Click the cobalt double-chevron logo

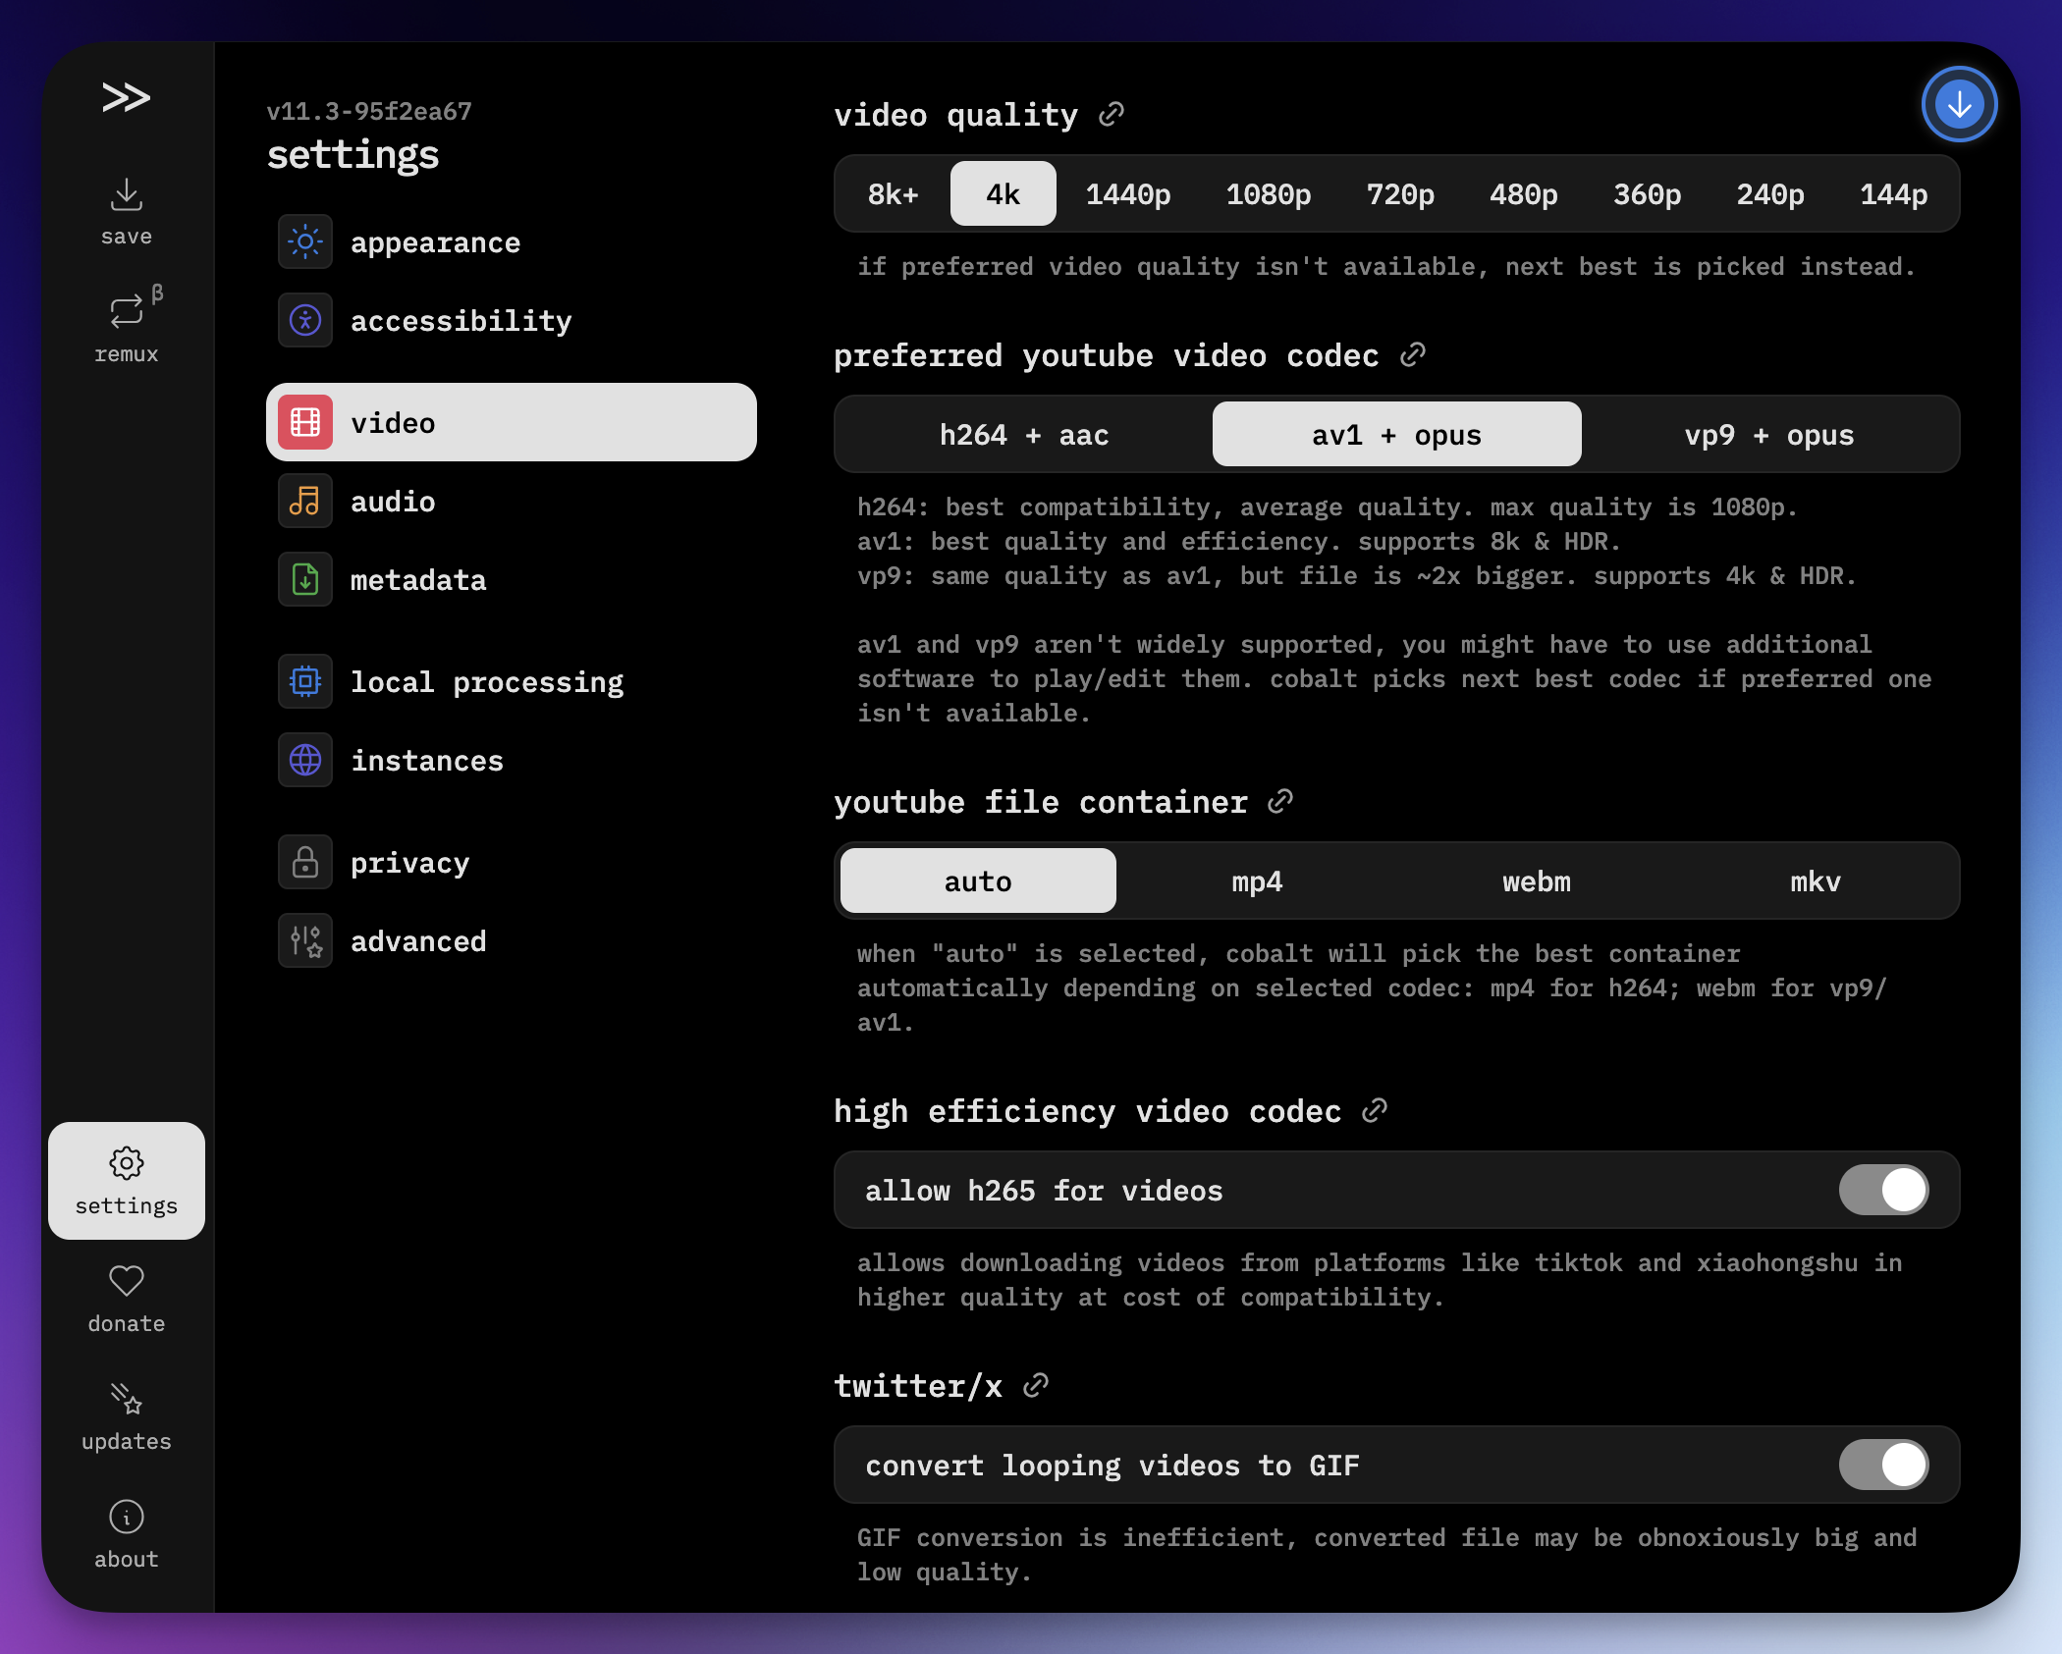[126, 97]
